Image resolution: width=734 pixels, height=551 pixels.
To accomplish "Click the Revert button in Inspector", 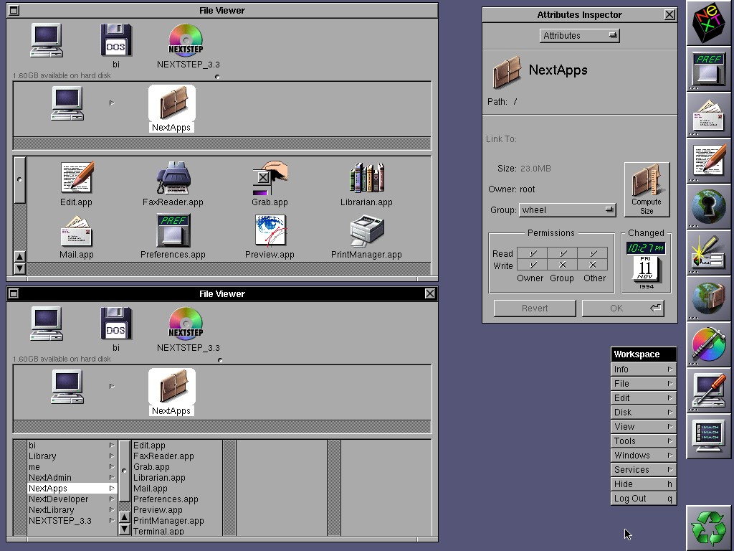I will coord(535,309).
